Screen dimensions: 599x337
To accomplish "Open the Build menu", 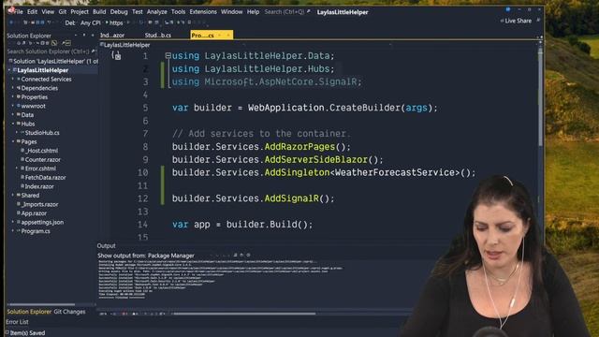I will tap(99, 12).
